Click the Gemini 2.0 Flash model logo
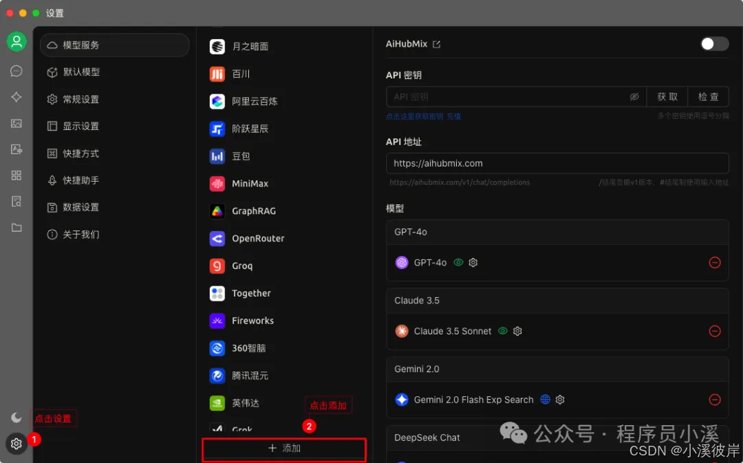The width and height of the screenshot is (743, 463). (402, 400)
